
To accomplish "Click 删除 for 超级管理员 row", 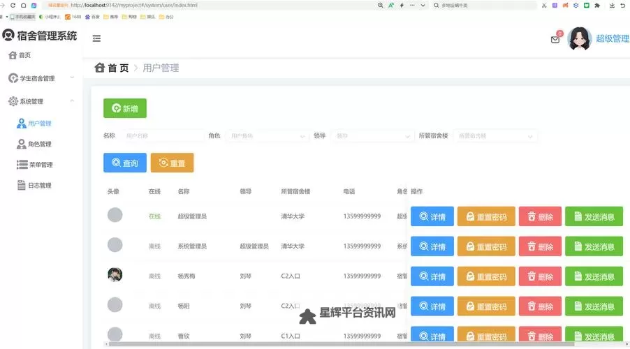I will (540, 216).
